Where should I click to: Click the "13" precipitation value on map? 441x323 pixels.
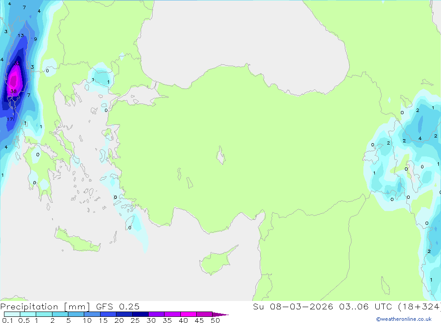point(21,36)
